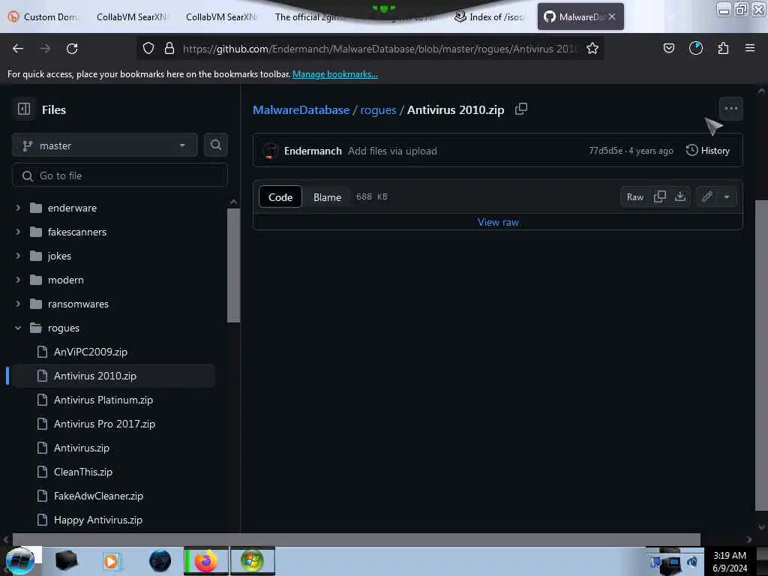Bookmark this page with the star icon
The width and height of the screenshot is (768, 576).
tap(592, 49)
